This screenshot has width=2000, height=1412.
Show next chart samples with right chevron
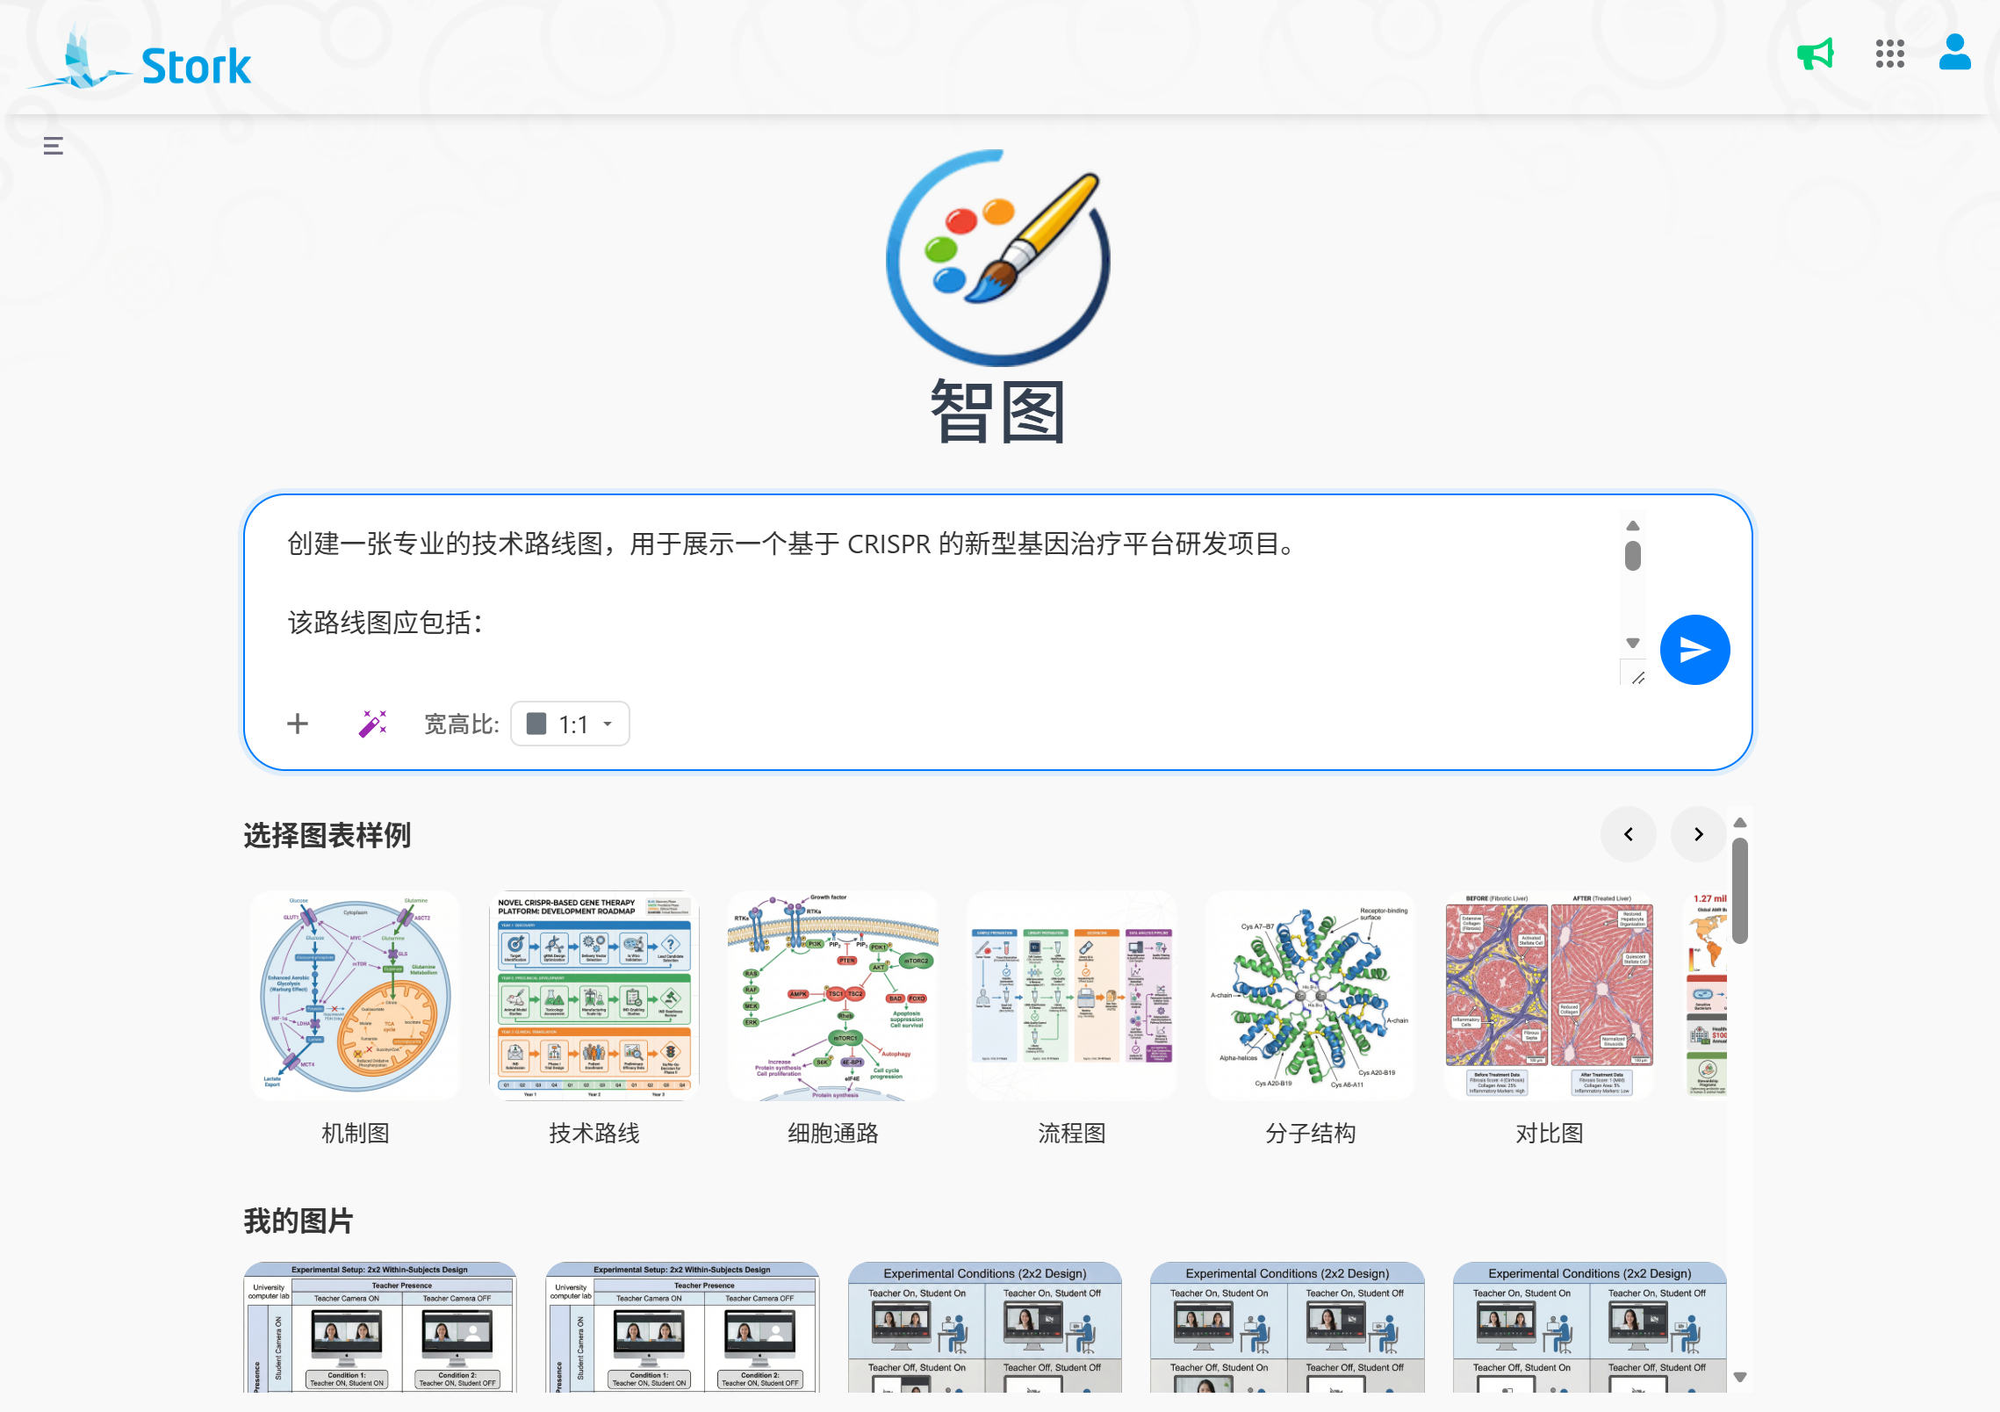click(1698, 834)
